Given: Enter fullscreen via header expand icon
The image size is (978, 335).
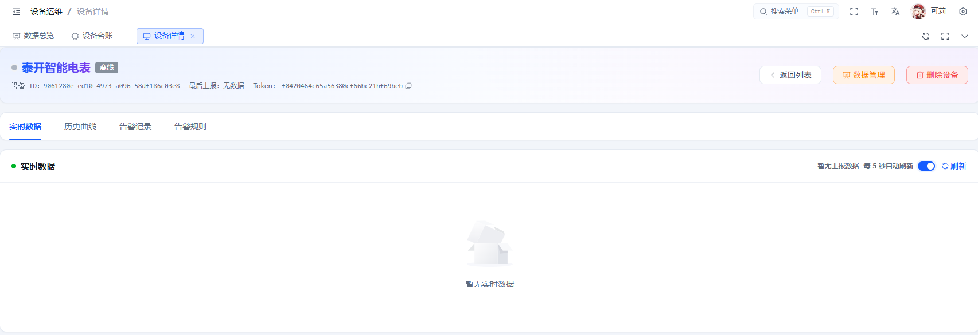Looking at the screenshot, I should pos(854,11).
